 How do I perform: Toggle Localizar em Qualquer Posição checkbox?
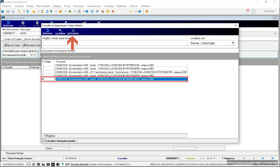43,51
